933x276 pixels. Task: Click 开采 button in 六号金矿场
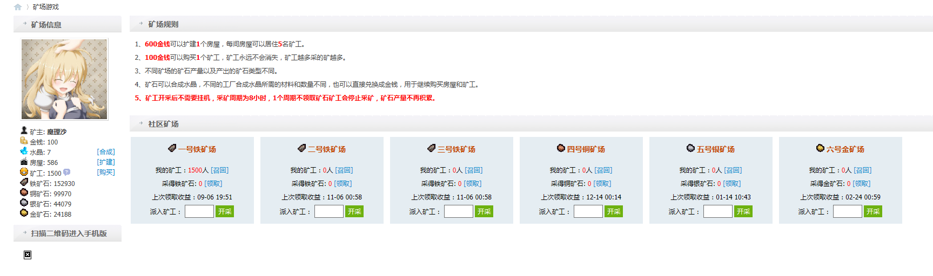click(873, 211)
